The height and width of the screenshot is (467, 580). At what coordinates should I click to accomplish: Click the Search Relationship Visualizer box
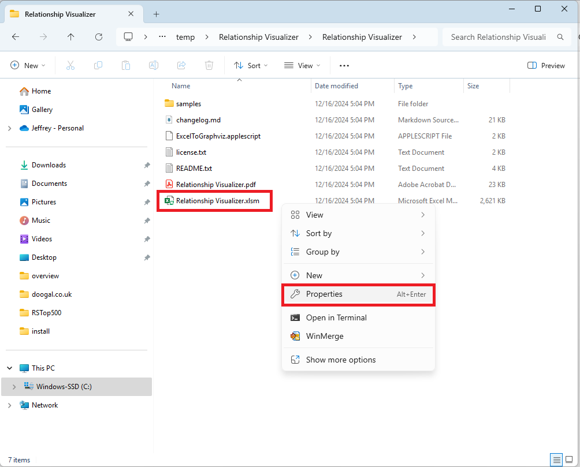[x=498, y=37]
